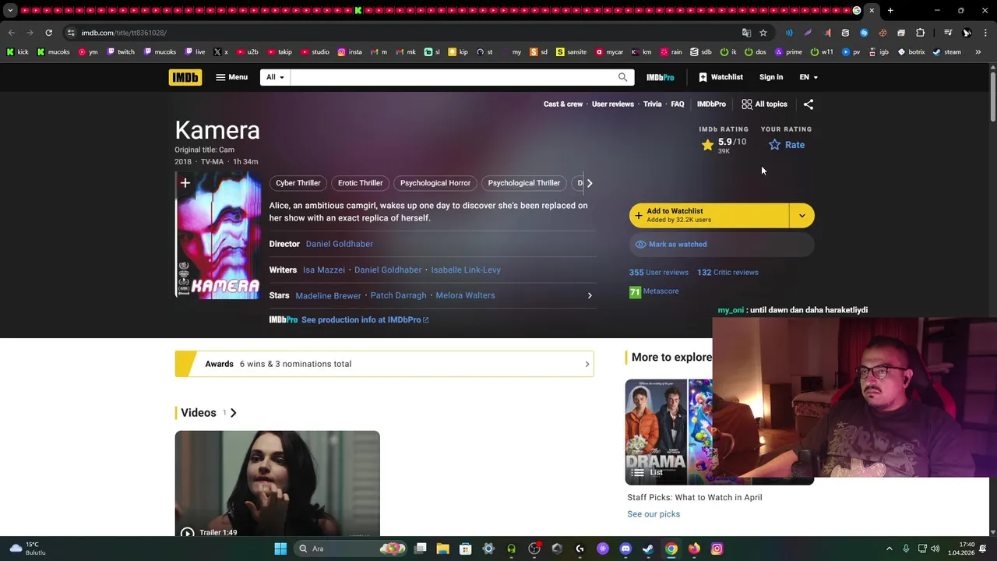
Task: Open the 5.9/10 IMDb rating details
Action: 724,145
